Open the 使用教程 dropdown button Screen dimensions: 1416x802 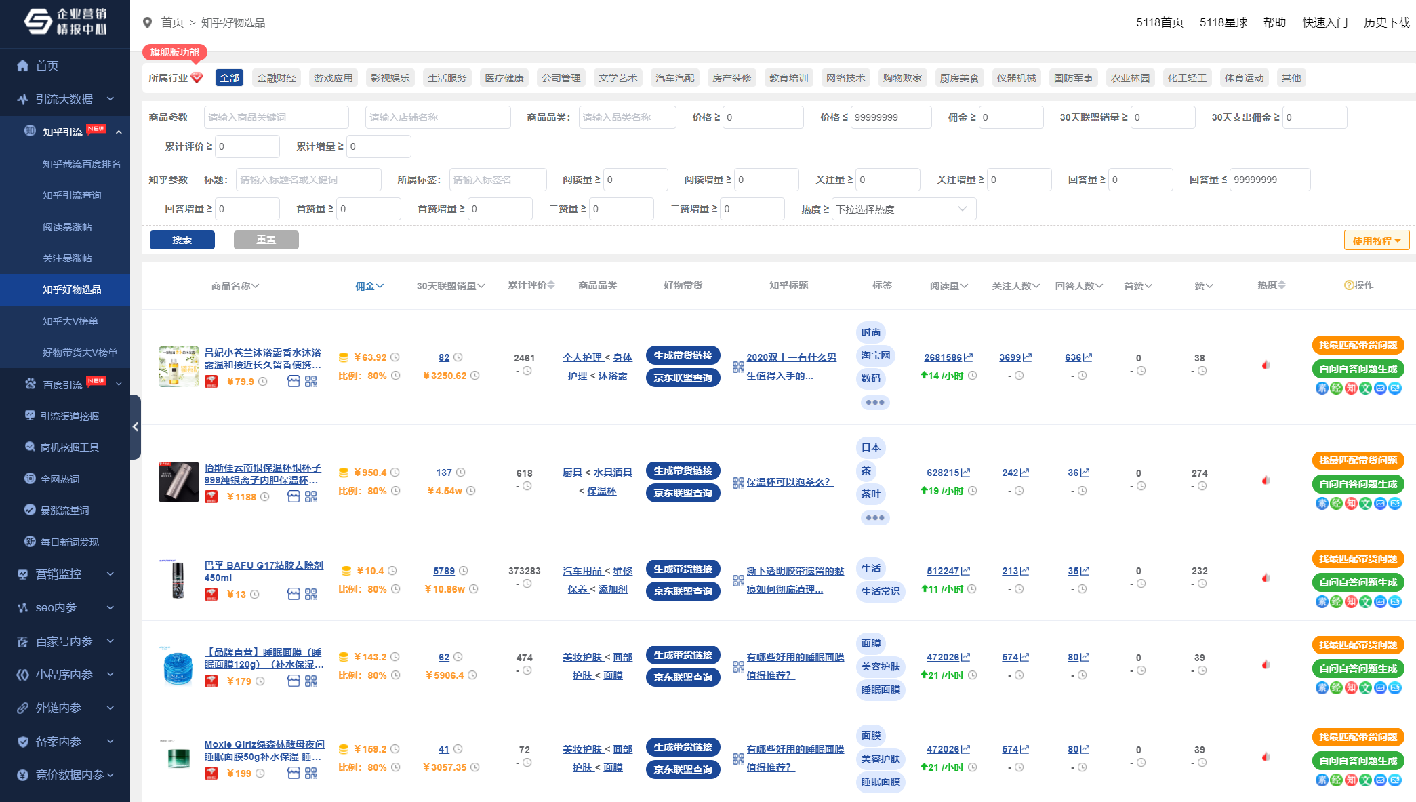[1377, 241]
